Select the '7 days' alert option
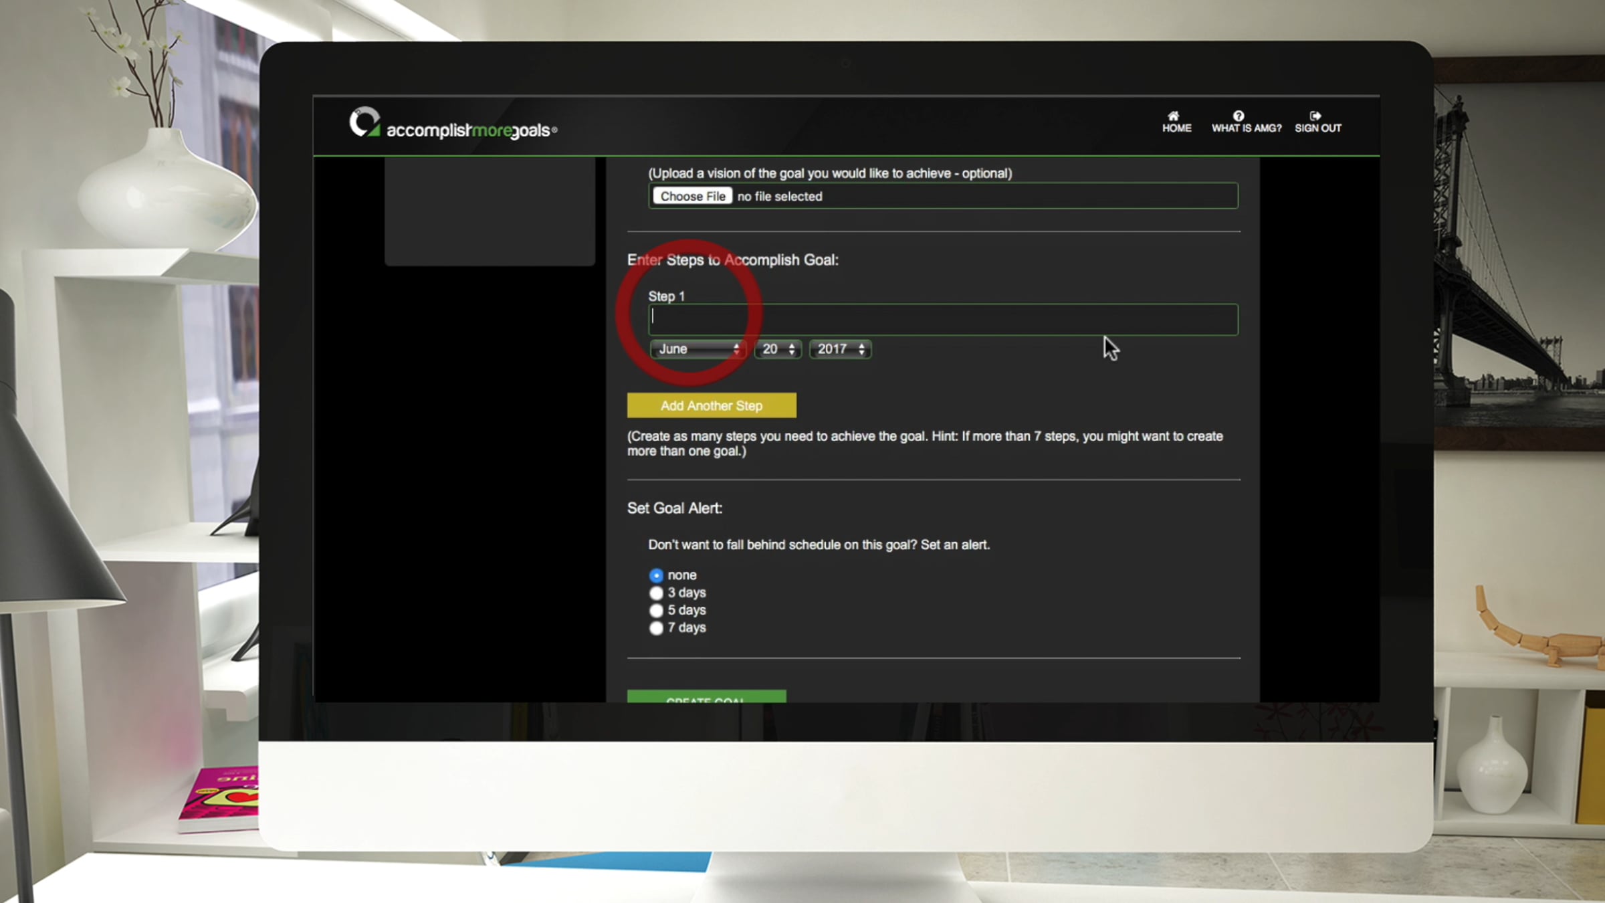Image resolution: width=1605 pixels, height=903 pixels. [656, 628]
